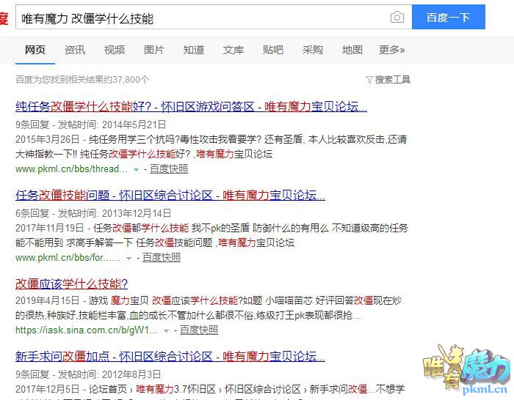Open the 知道 tab

click(x=194, y=50)
